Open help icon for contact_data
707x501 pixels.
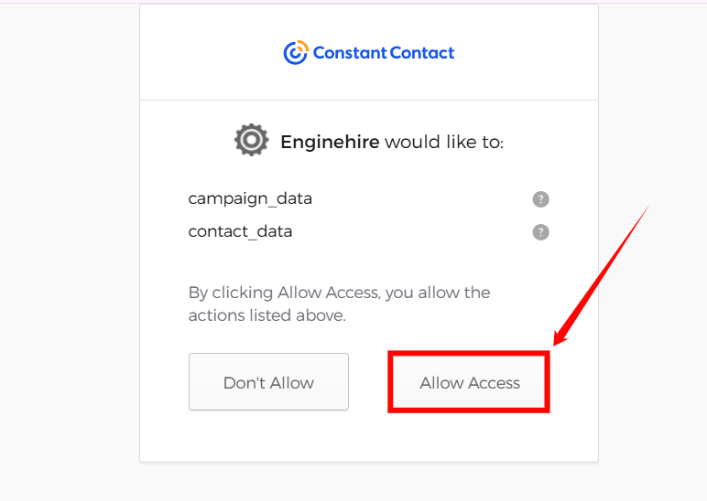click(541, 232)
